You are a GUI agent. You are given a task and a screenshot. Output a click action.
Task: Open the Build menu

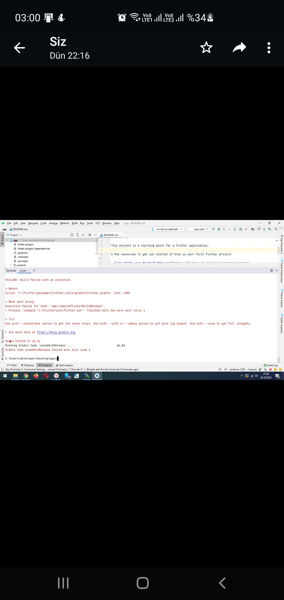[x=75, y=223]
